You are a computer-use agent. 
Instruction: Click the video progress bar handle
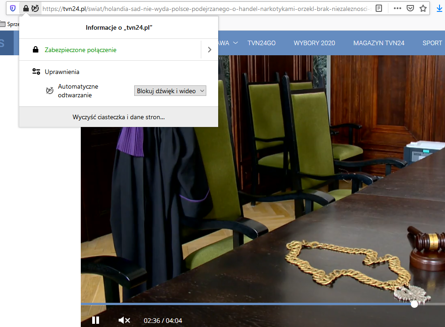point(414,304)
